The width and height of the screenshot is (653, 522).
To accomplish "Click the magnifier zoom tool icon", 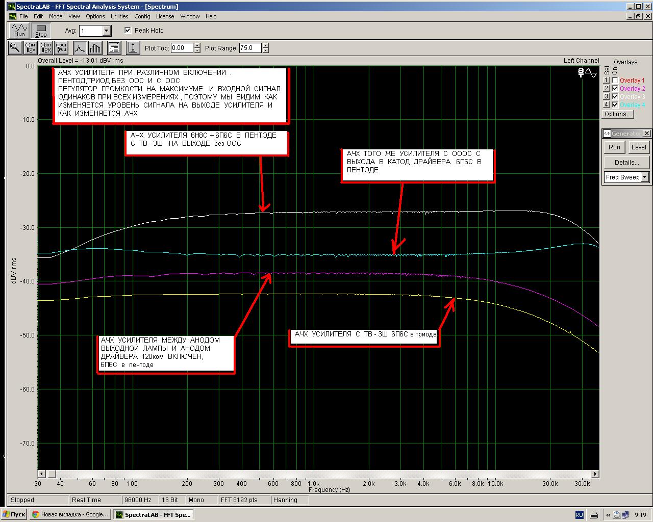I will pos(15,48).
